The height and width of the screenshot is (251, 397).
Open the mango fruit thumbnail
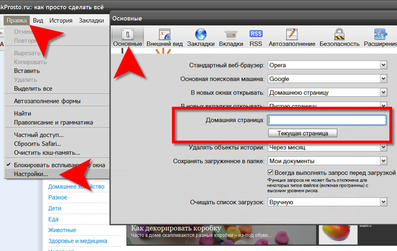tap(338, 235)
